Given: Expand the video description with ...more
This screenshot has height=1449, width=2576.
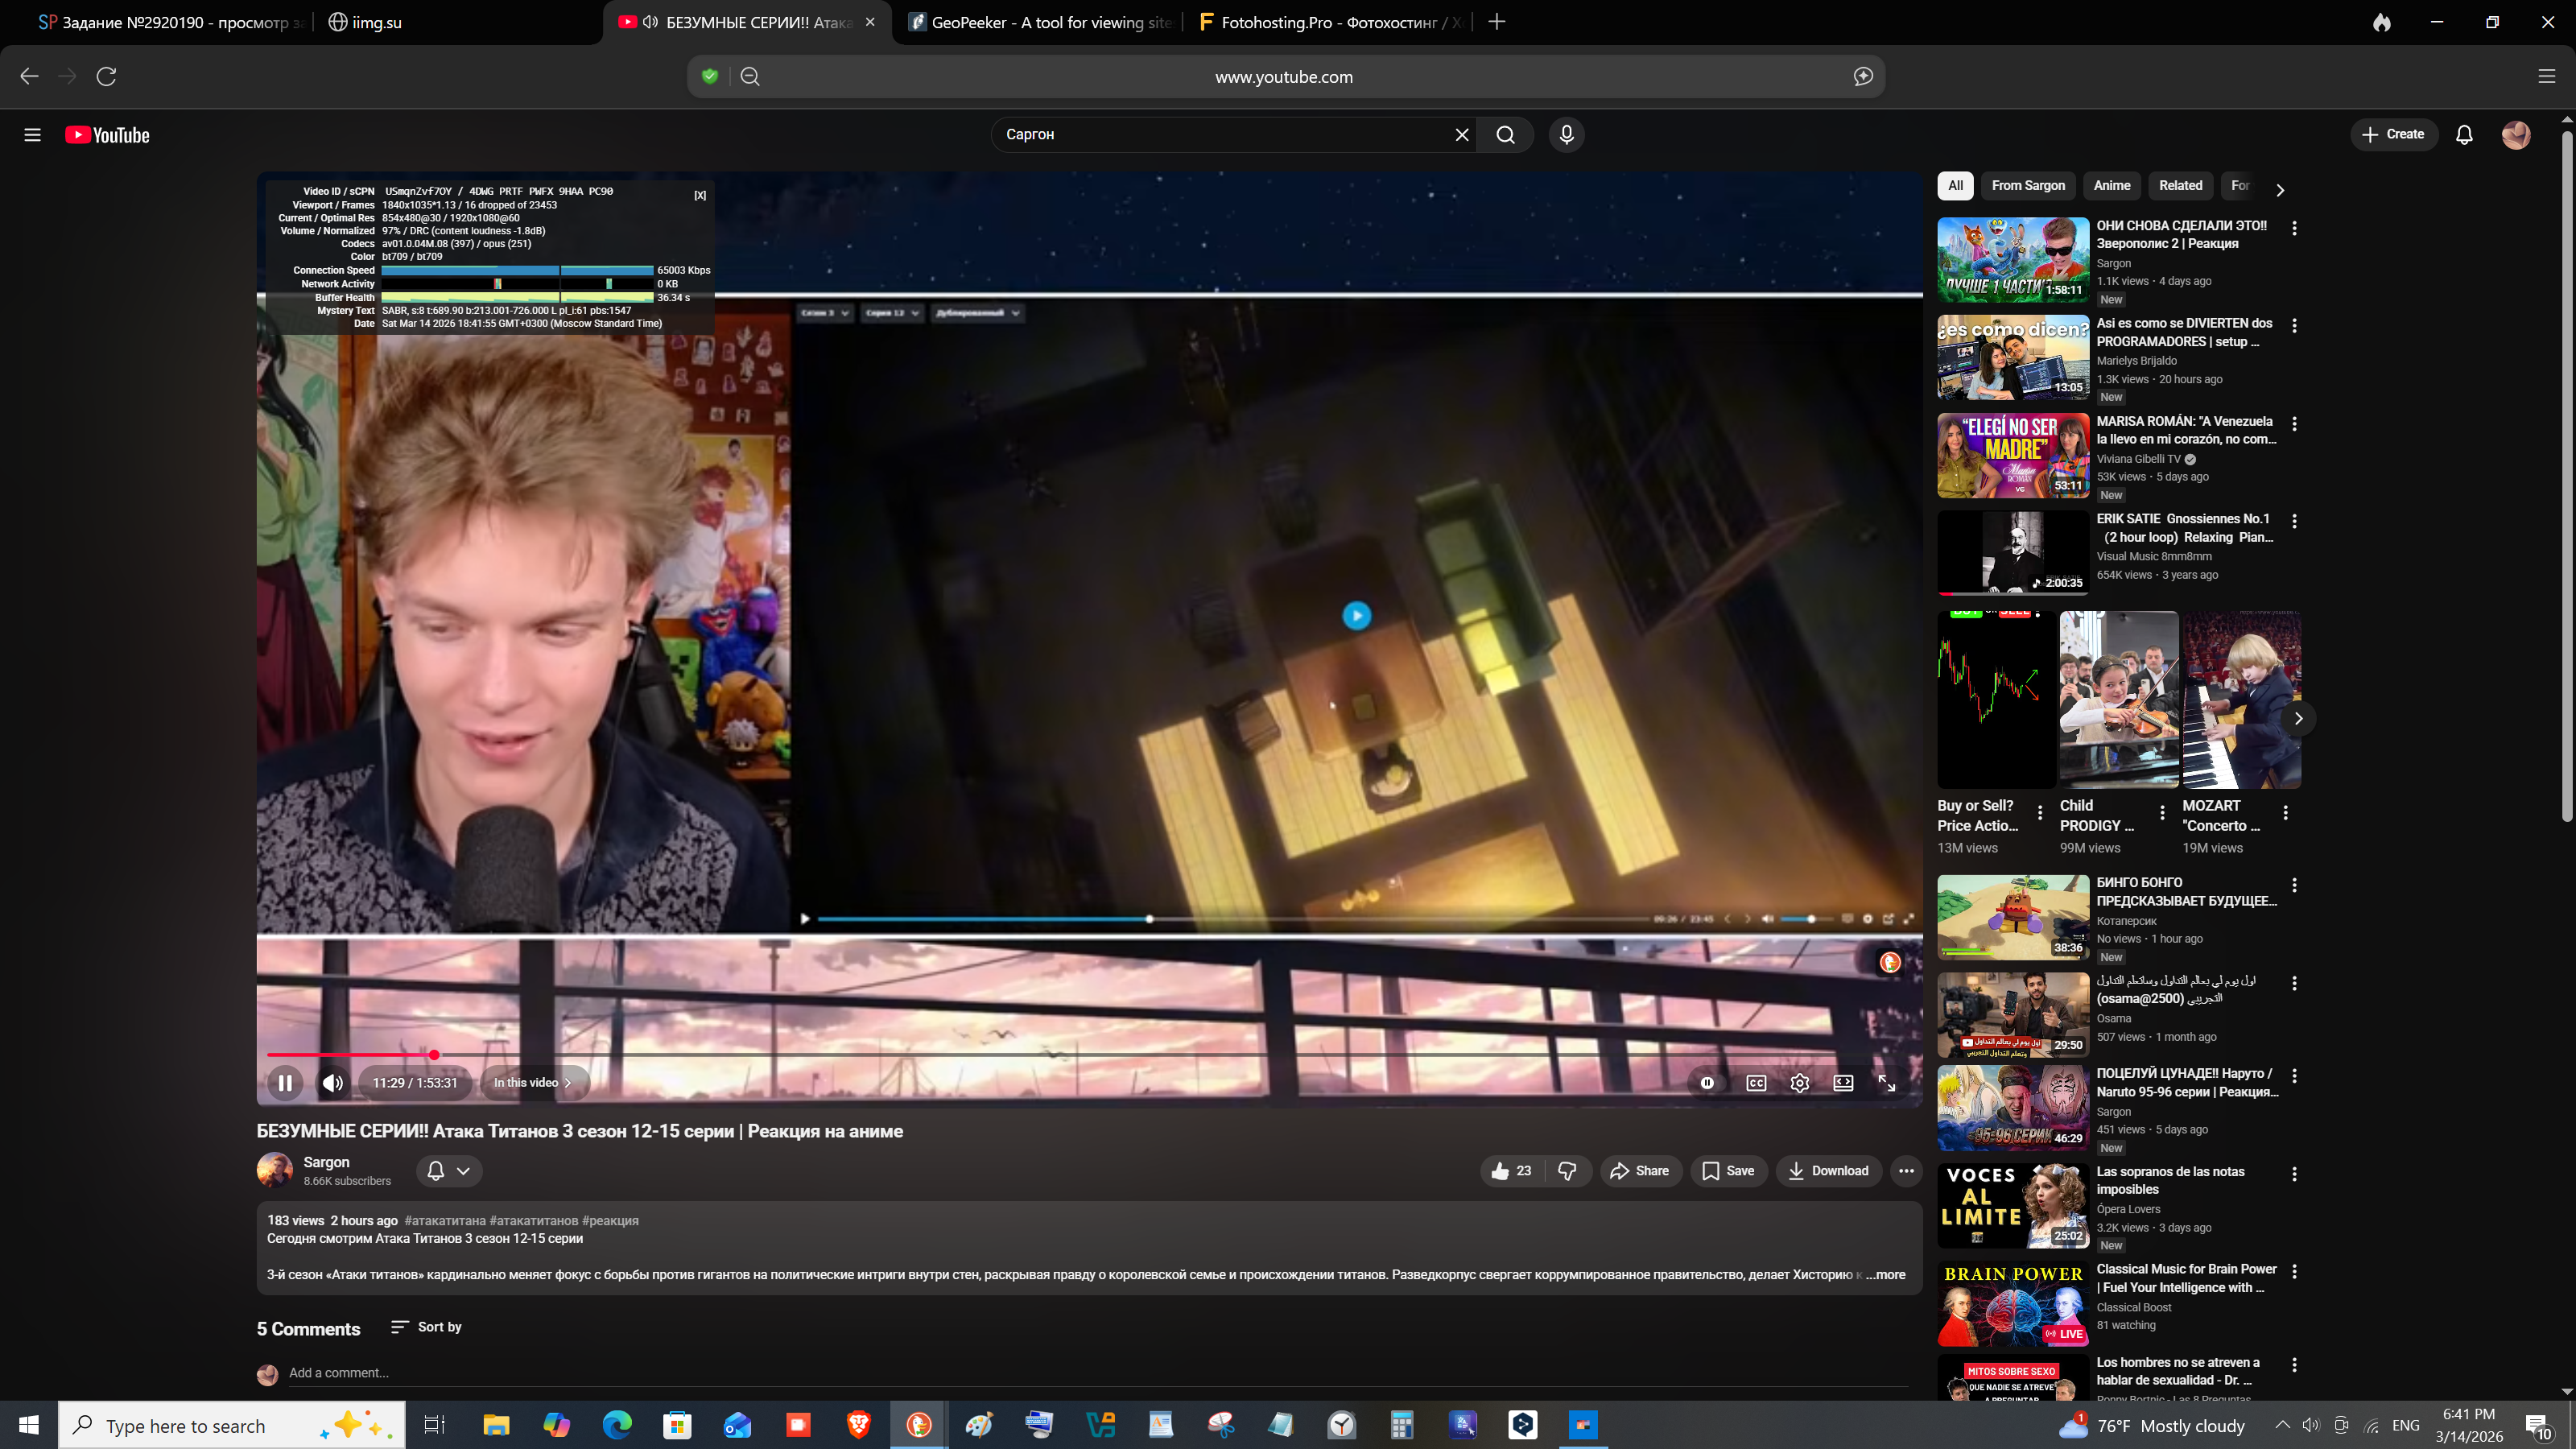Looking at the screenshot, I should pyautogui.click(x=1887, y=1275).
